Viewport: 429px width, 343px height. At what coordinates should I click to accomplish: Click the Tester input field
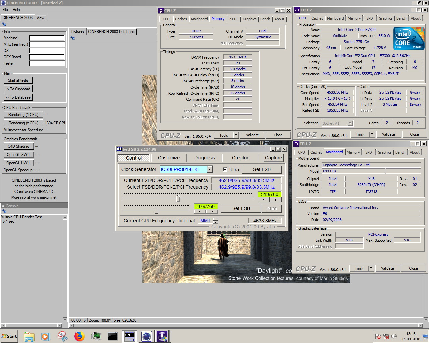click(47, 63)
